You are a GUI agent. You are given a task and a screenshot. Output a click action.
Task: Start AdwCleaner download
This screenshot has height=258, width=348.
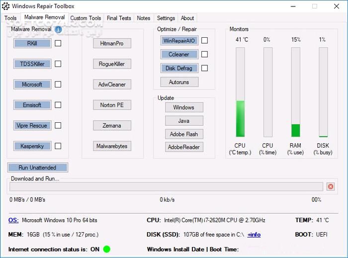(x=112, y=85)
